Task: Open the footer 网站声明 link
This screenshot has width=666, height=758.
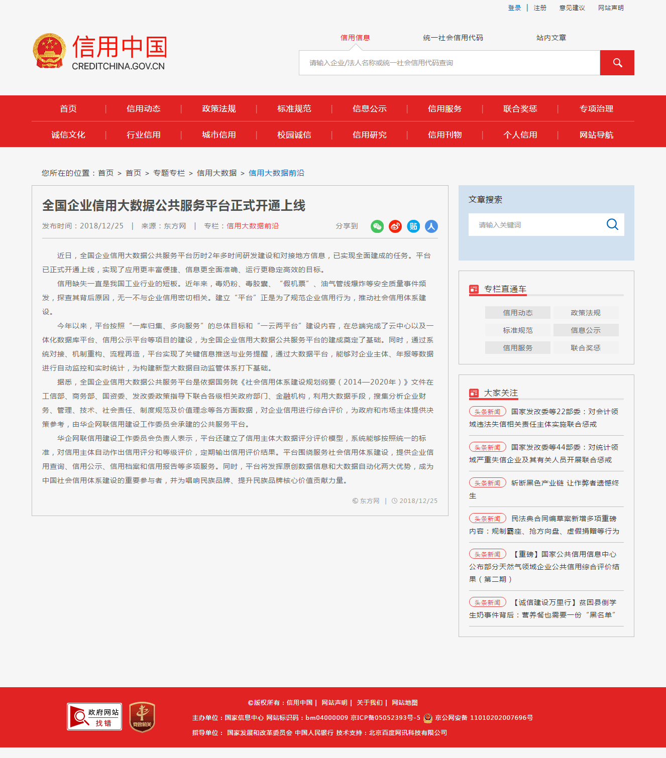Action: [335, 703]
